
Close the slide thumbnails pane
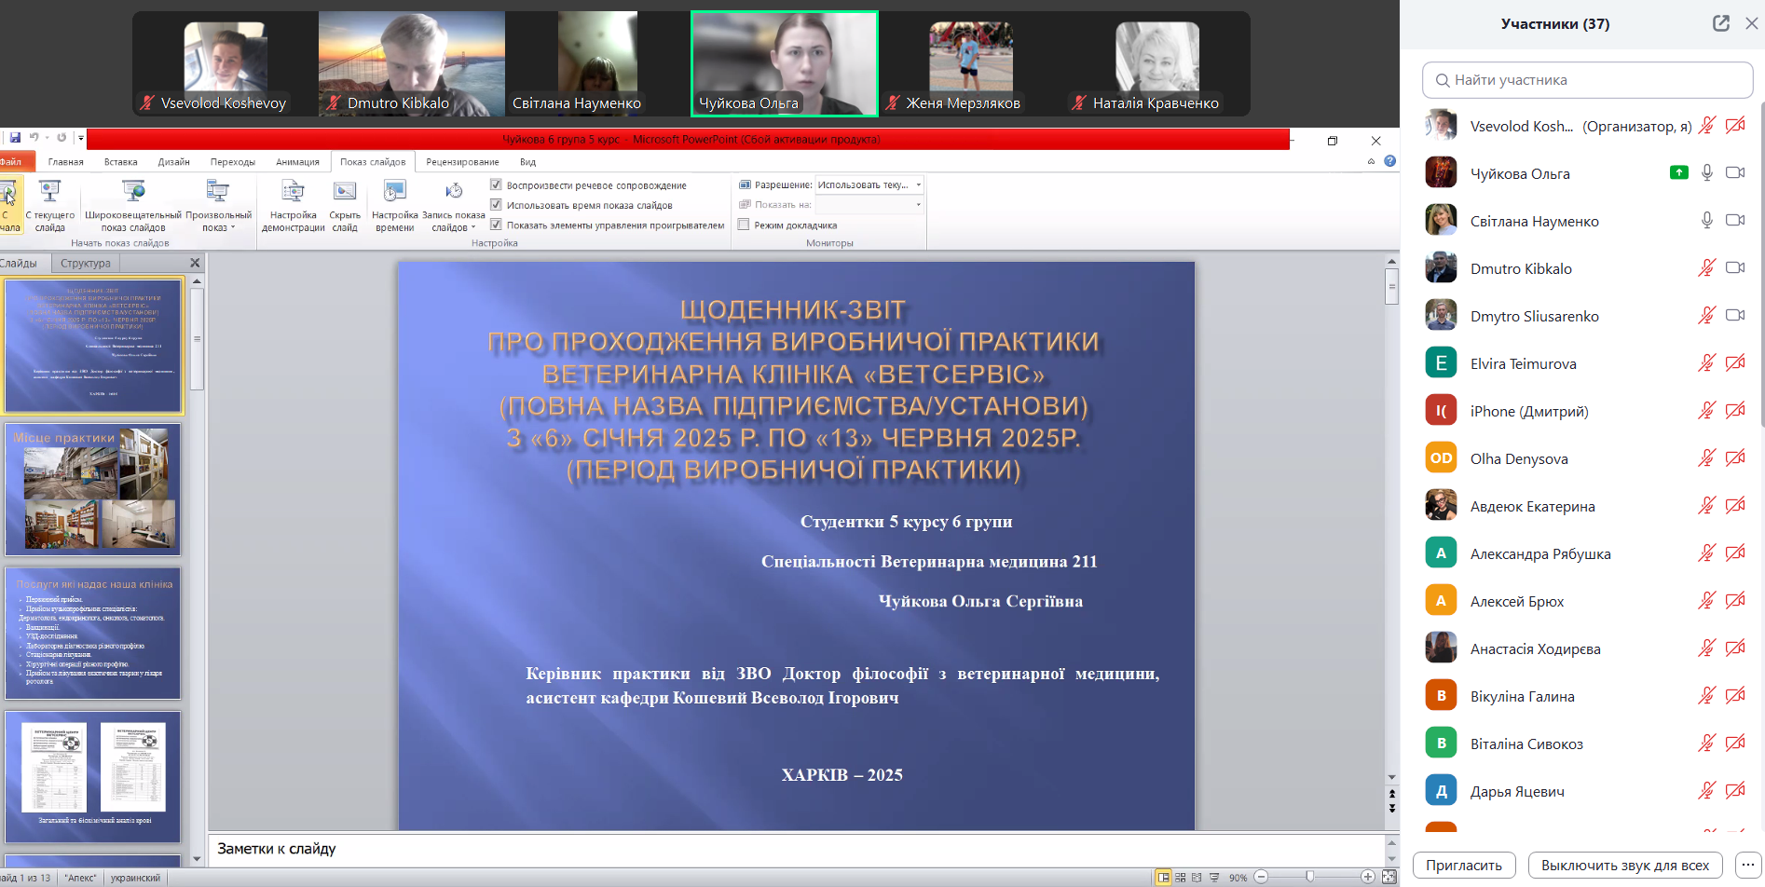(195, 263)
